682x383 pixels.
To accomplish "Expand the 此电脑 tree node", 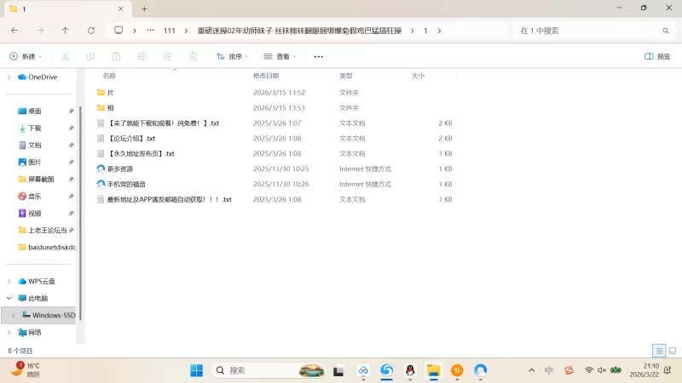I will point(9,299).
